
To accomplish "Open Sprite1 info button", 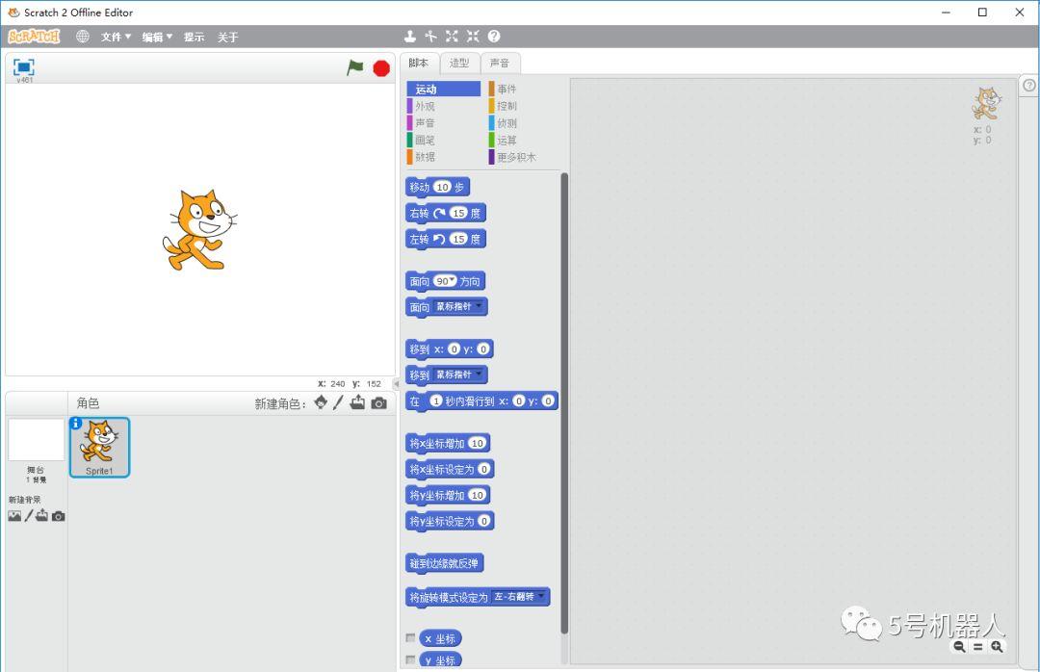I will pos(76,424).
